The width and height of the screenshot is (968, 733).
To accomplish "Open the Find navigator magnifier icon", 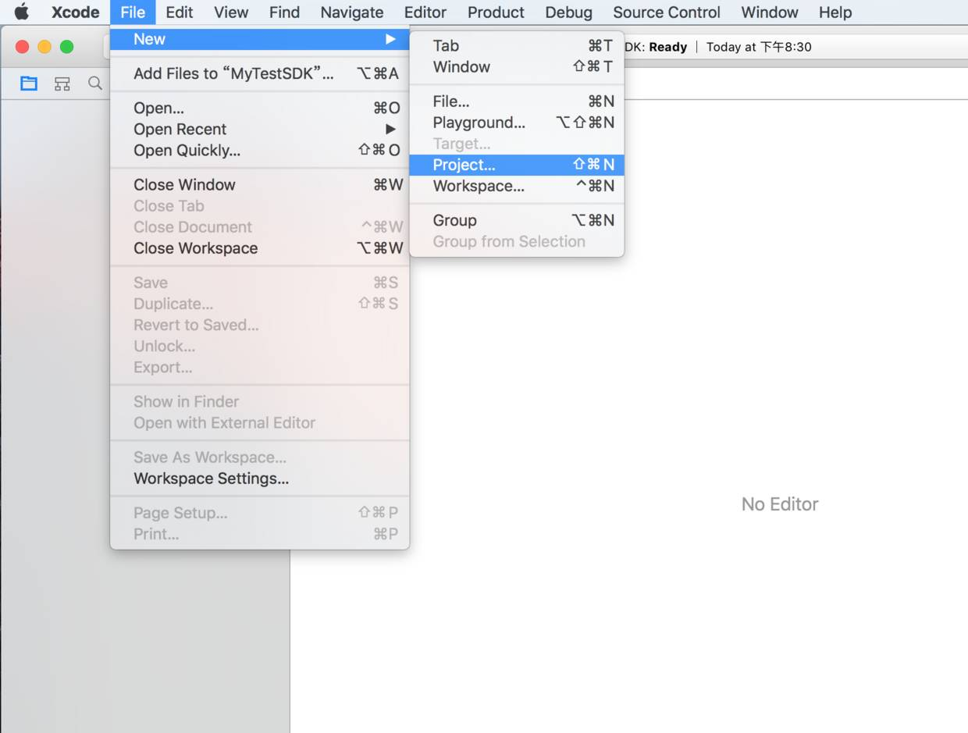I will click(x=94, y=84).
